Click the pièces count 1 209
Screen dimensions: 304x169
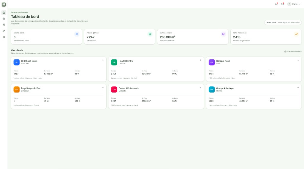pos(211,101)
